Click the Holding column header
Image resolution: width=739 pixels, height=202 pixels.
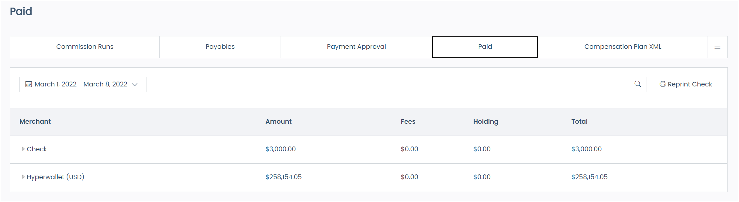pos(486,122)
